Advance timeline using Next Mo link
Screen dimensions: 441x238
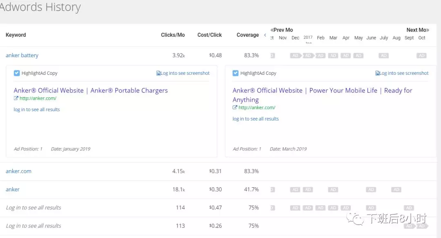click(417, 30)
